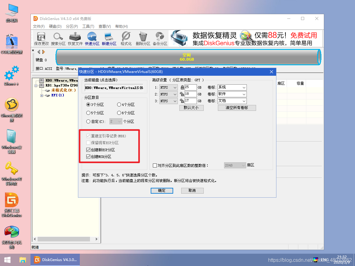Go to the previous disk with left arrow

[39, 52]
